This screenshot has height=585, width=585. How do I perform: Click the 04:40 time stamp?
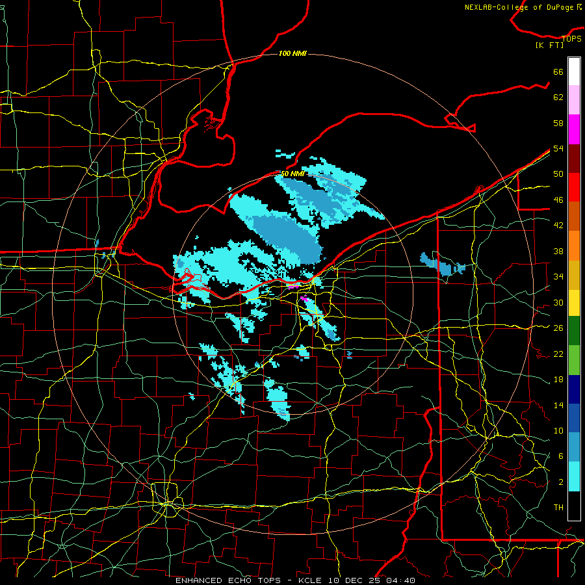400,580
